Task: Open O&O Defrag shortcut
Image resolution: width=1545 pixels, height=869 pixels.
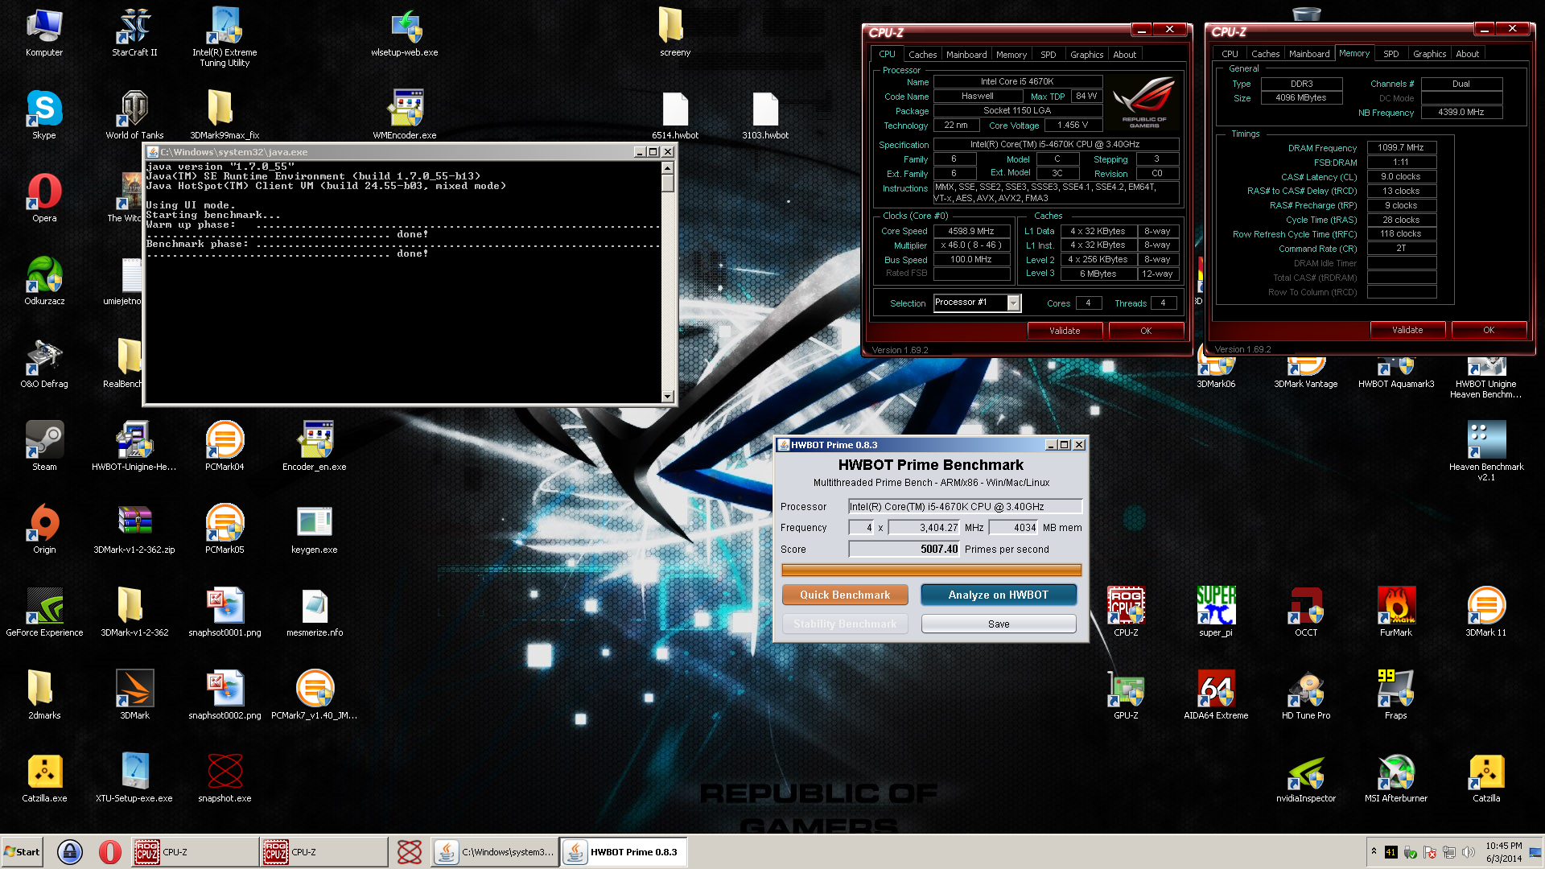Action: pos(44,364)
